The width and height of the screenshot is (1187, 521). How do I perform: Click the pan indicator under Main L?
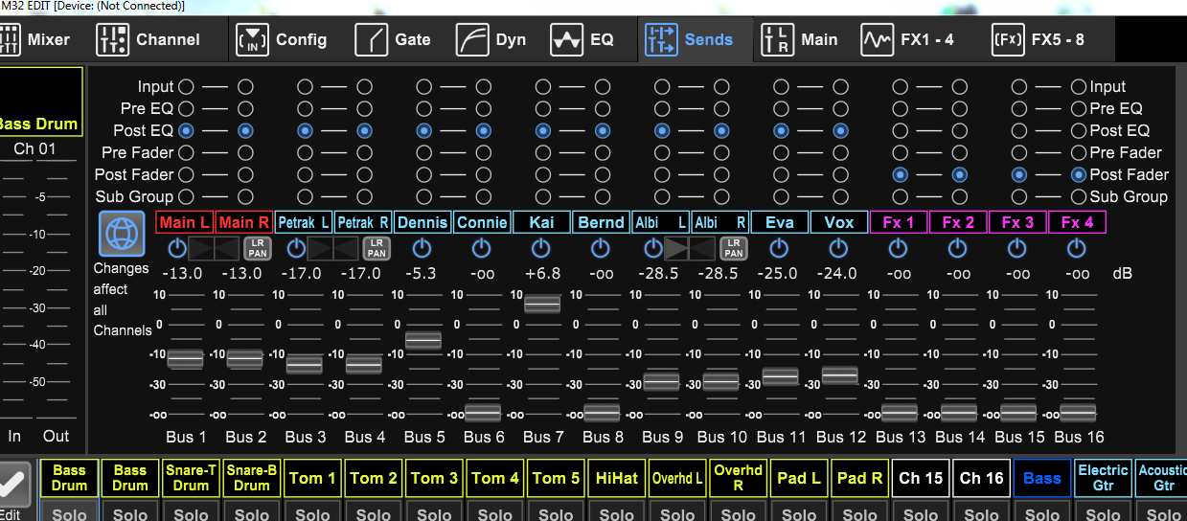click(213, 249)
